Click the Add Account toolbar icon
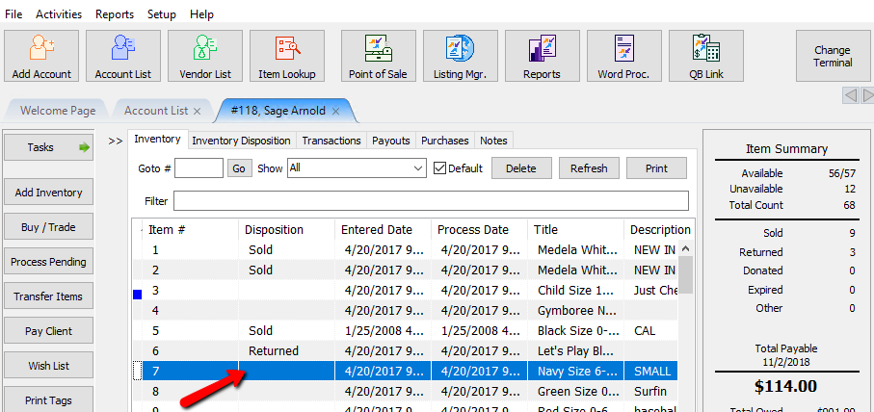This screenshot has width=874, height=412. click(41, 56)
